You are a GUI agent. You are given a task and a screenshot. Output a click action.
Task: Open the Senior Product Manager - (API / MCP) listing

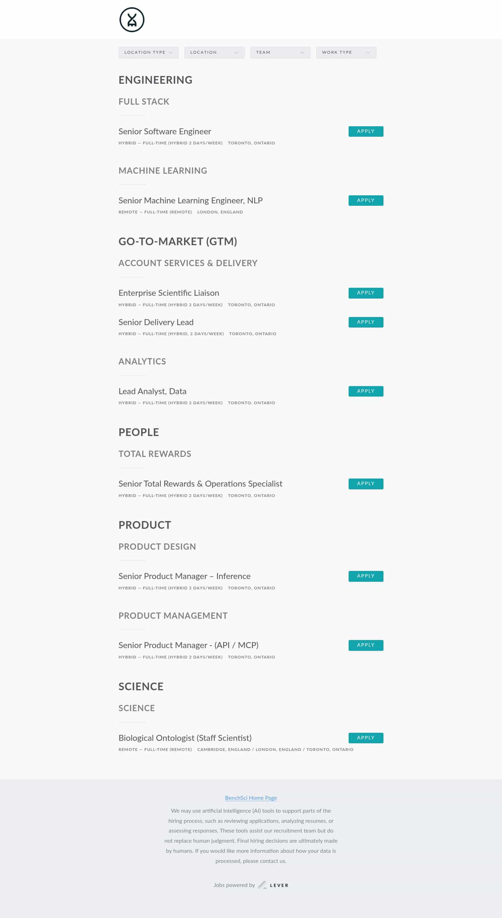[x=189, y=645]
